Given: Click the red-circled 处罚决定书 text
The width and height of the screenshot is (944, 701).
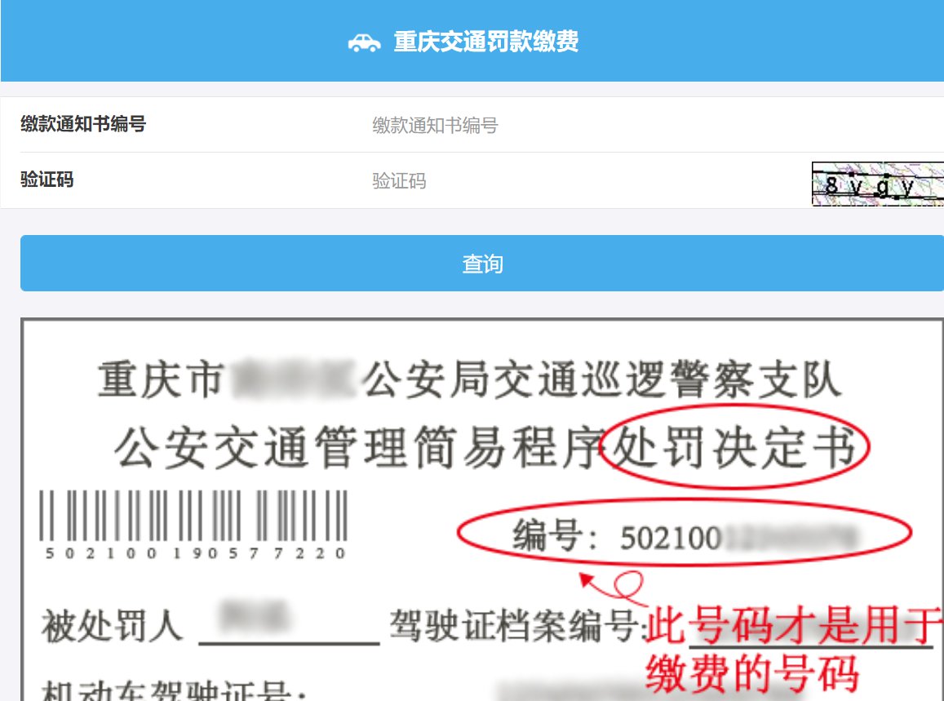Looking at the screenshot, I should pyautogui.click(x=734, y=447).
